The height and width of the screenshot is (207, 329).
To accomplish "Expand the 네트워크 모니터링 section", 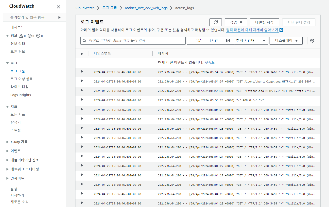I will click(x=7, y=169).
